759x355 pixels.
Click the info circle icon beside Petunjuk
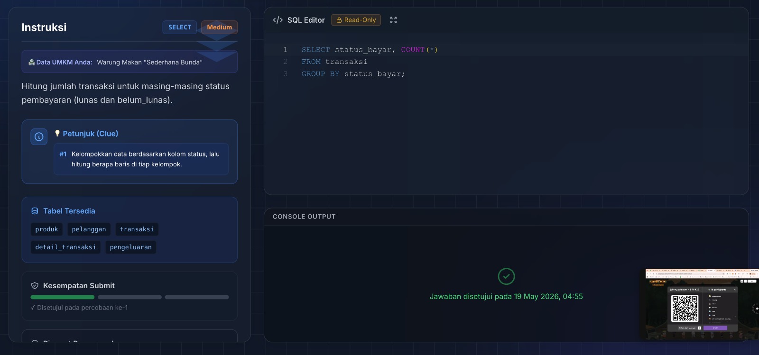39,137
